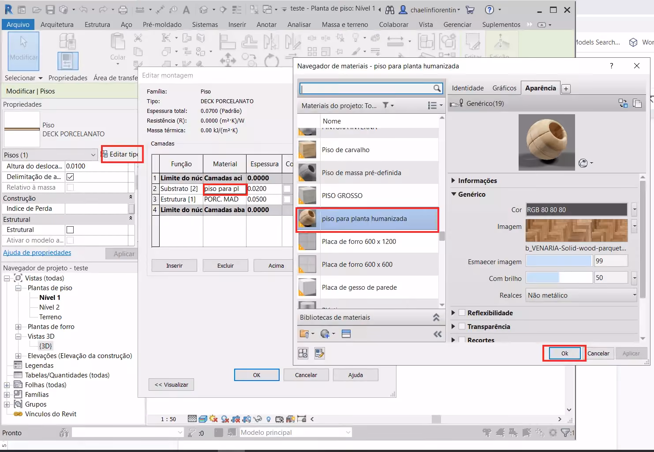Expand the Informações section

tap(453, 180)
